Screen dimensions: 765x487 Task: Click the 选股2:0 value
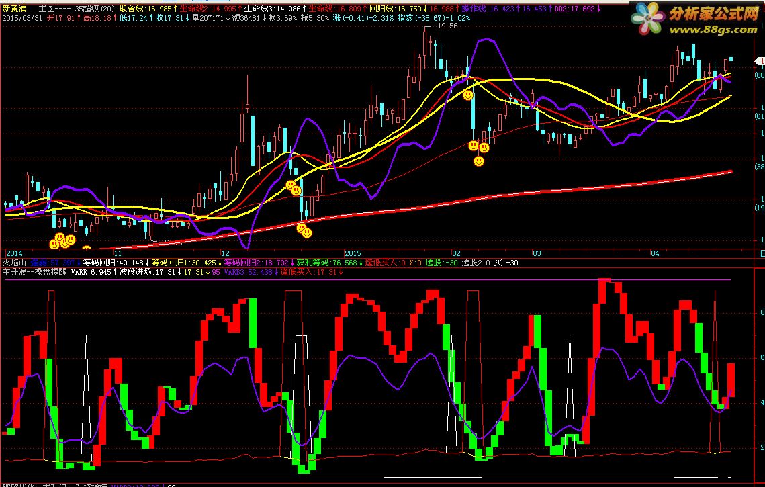[476, 263]
